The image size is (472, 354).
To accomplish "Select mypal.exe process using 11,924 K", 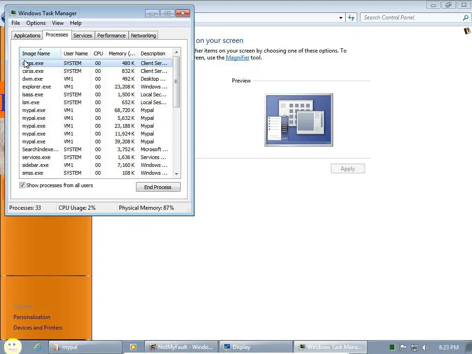I will pos(96,134).
